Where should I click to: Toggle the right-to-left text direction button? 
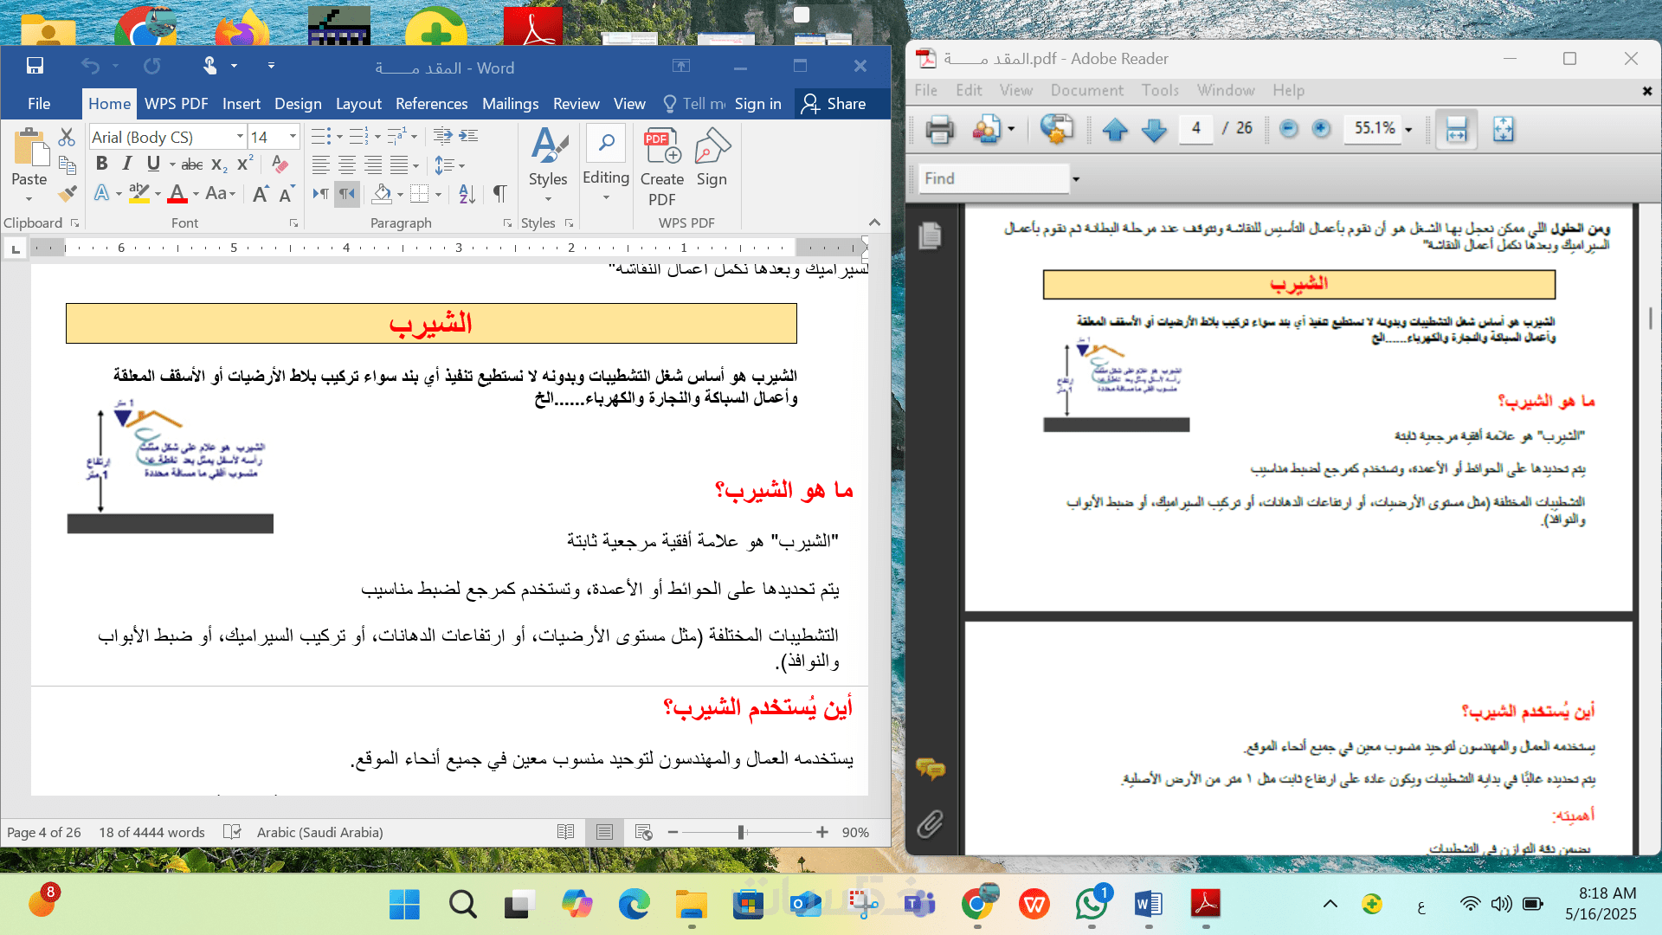[346, 194]
